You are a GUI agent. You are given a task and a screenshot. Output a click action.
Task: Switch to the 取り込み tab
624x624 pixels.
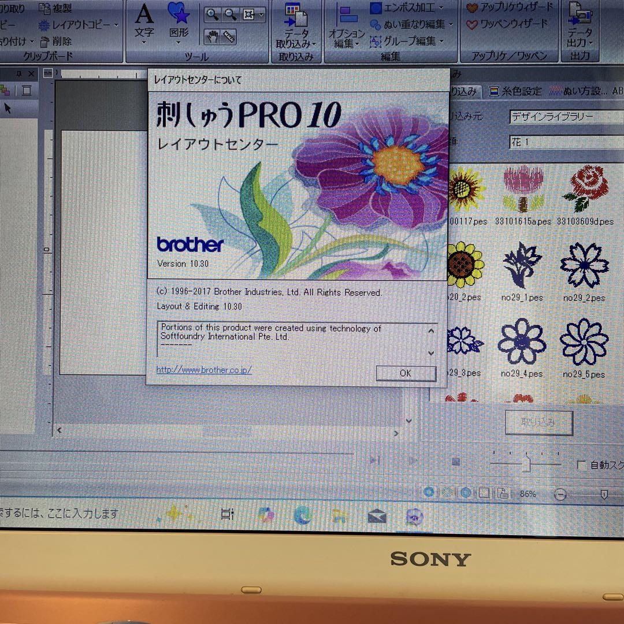click(463, 91)
